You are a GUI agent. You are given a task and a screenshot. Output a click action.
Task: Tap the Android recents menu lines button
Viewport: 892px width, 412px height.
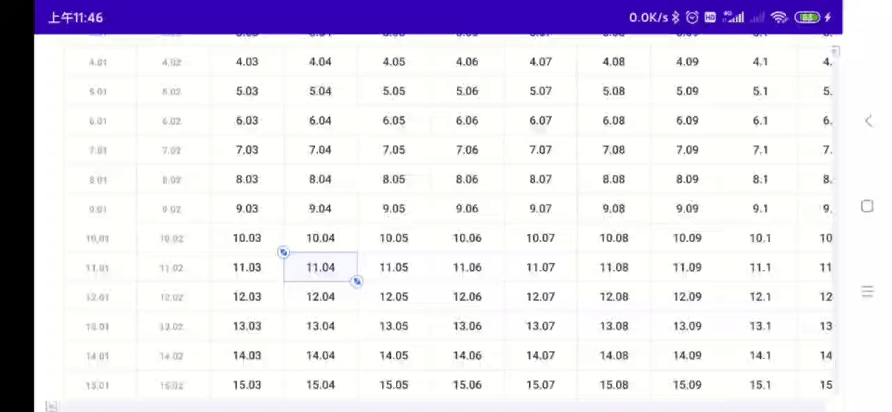868,292
